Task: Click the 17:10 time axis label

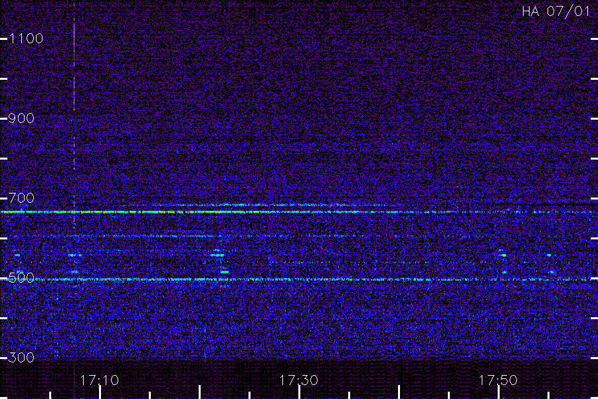Action: (x=99, y=380)
